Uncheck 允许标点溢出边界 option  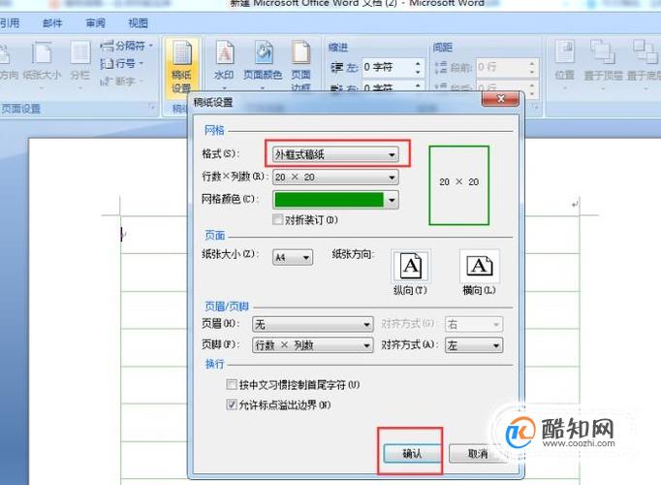click(232, 404)
